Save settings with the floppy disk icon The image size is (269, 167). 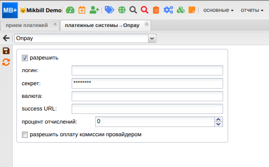click(6, 51)
